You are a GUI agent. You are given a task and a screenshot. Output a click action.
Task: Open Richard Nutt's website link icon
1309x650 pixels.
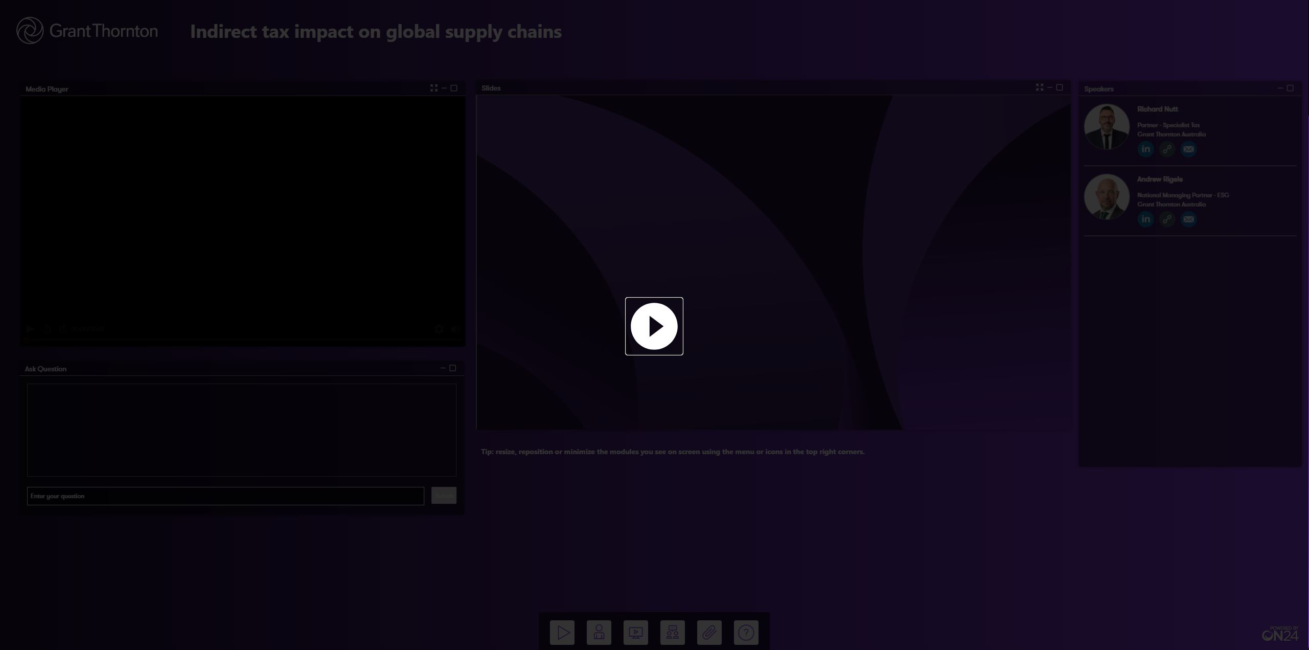[x=1167, y=149]
